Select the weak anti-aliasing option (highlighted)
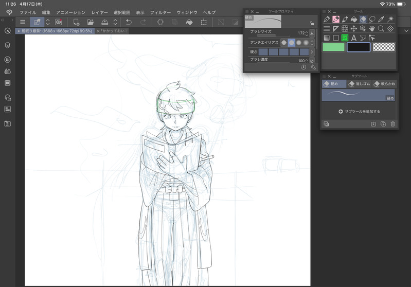Image resolution: width=411 pixels, height=287 pixels. [x=292, y=43]
